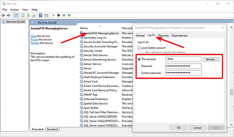
Task: Click the services list vertical scrollbar thumb
Action: (x=231, y=92)
